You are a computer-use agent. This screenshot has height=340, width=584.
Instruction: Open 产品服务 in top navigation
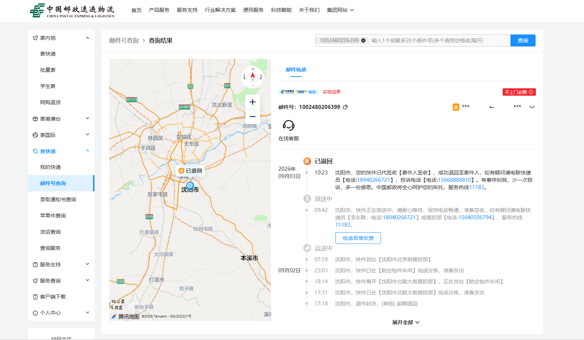(x=159, y=10)
